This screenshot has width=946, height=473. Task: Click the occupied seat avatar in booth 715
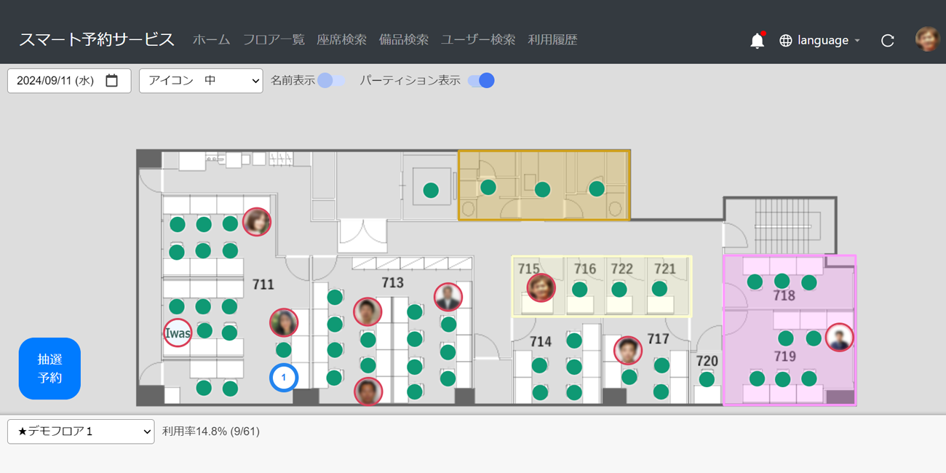541,287
